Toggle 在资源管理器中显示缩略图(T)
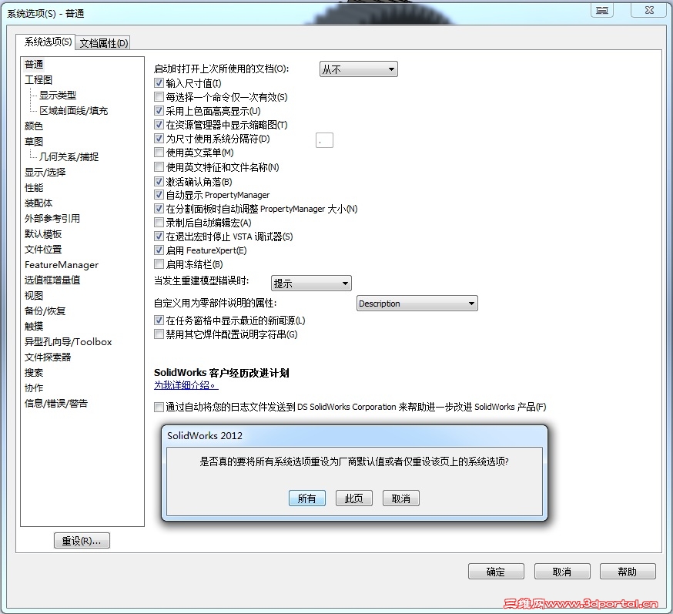673x614 pixels. tap(159, 125)
